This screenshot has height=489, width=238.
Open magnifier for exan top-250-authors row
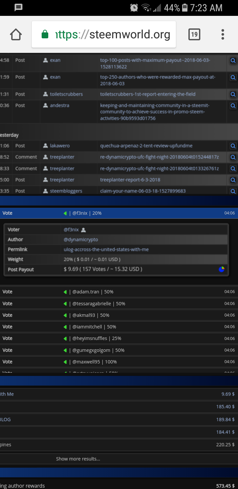pos(233,77)
